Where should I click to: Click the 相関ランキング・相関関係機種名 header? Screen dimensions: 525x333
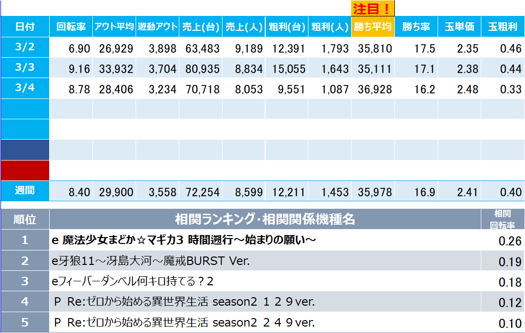pos(265,219)
